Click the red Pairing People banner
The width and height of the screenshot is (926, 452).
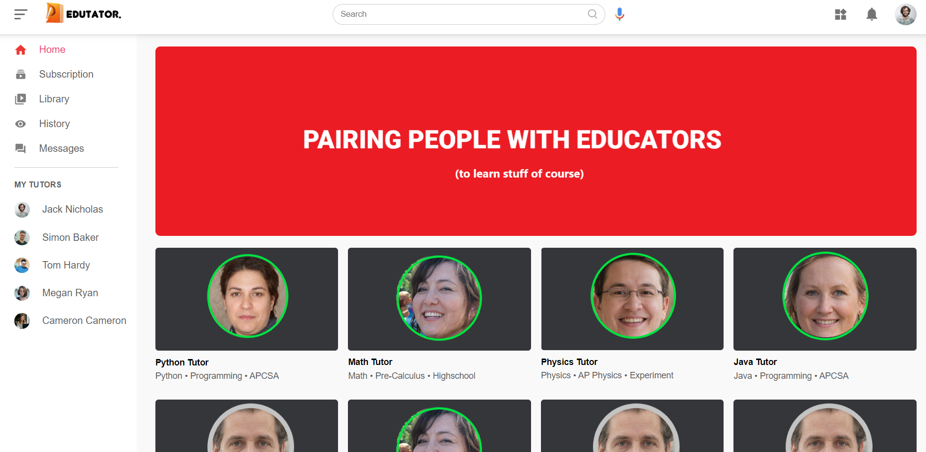point(536,141)
